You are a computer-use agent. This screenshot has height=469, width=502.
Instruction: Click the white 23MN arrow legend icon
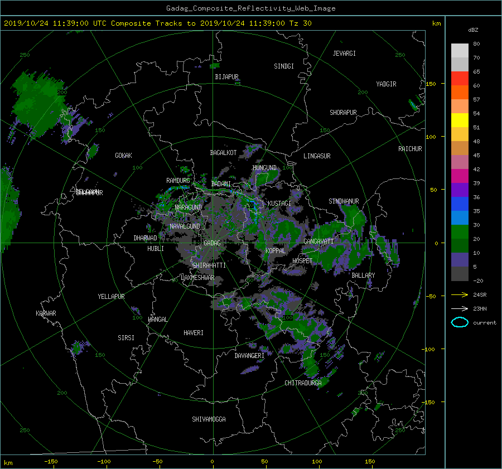tap(460, 308)
